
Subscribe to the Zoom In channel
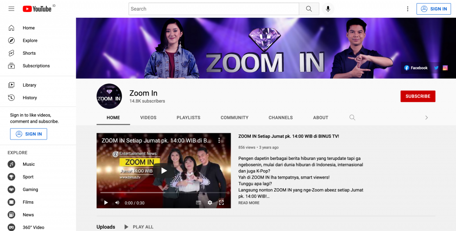point(418,96)
